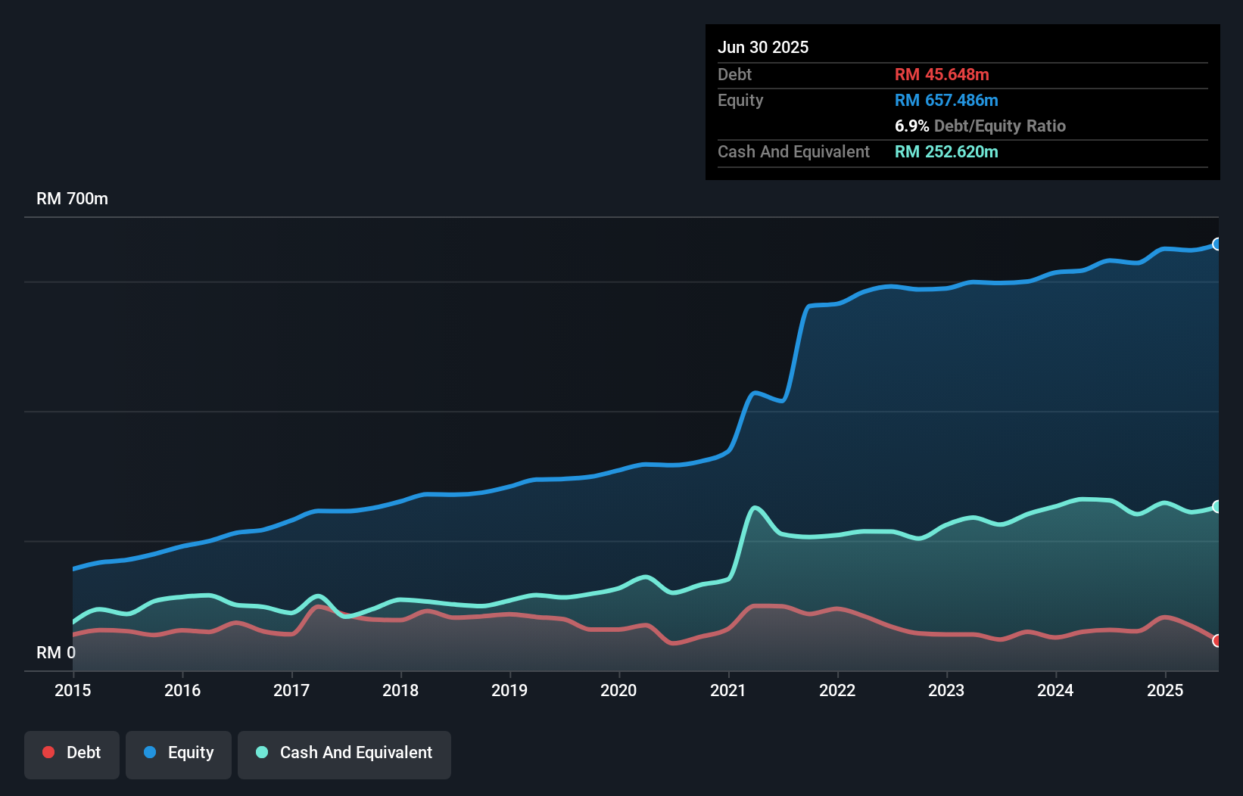This screenshot has width=1243, height=796.
Task: Click the blue Equity legend dot
Action: pos(150,752)
